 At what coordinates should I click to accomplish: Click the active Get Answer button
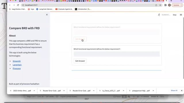(x=80, y=61)
